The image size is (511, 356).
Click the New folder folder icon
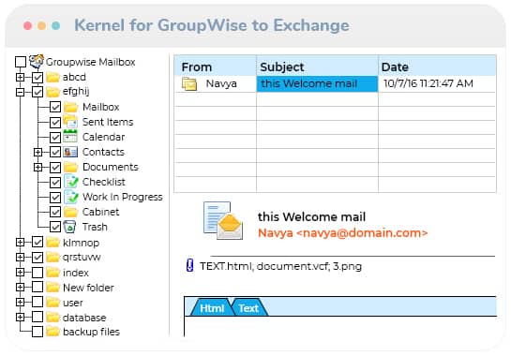point(53,288)
